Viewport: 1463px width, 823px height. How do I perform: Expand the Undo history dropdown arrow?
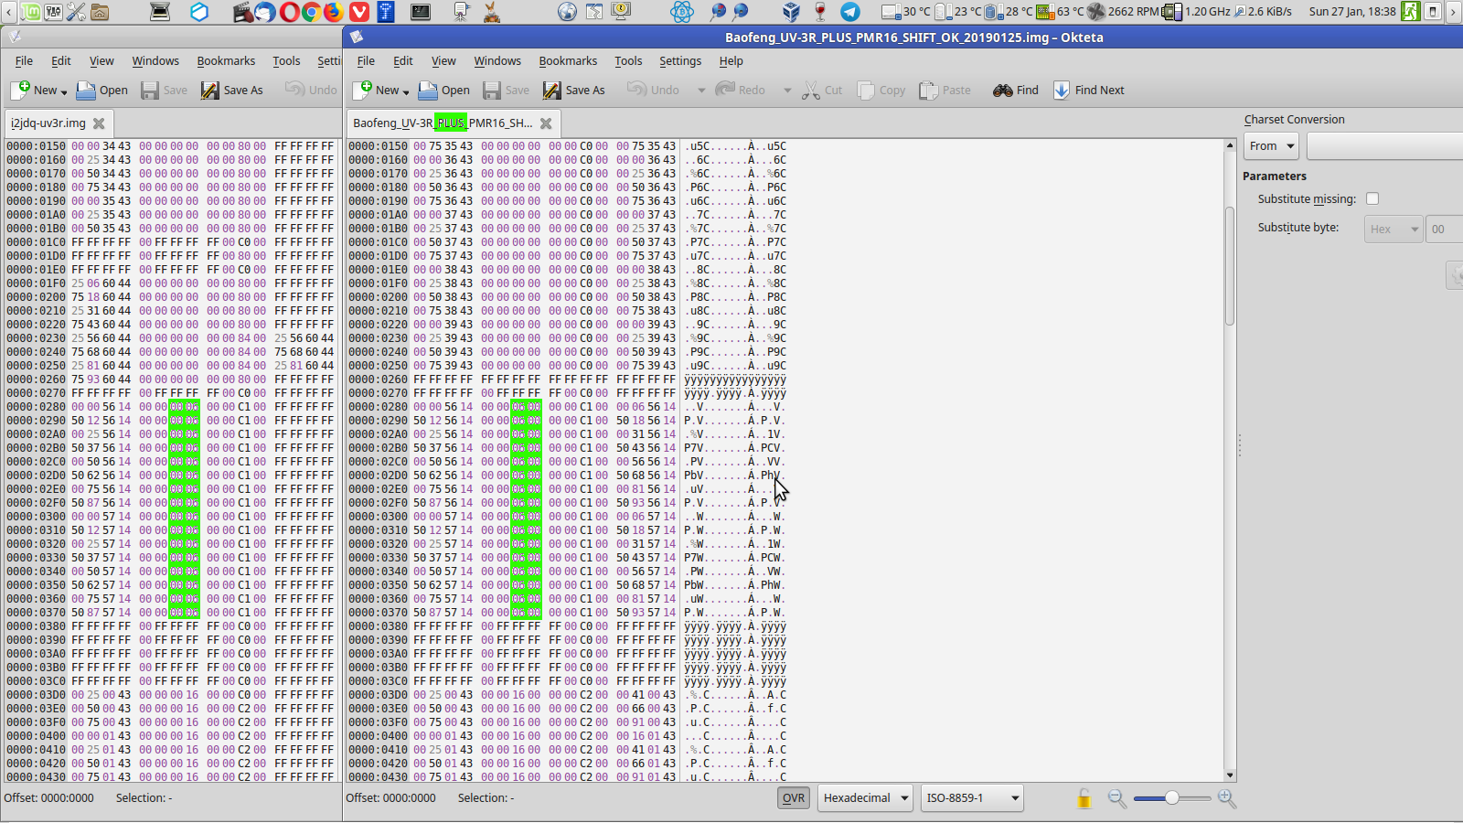coord(701,91)
